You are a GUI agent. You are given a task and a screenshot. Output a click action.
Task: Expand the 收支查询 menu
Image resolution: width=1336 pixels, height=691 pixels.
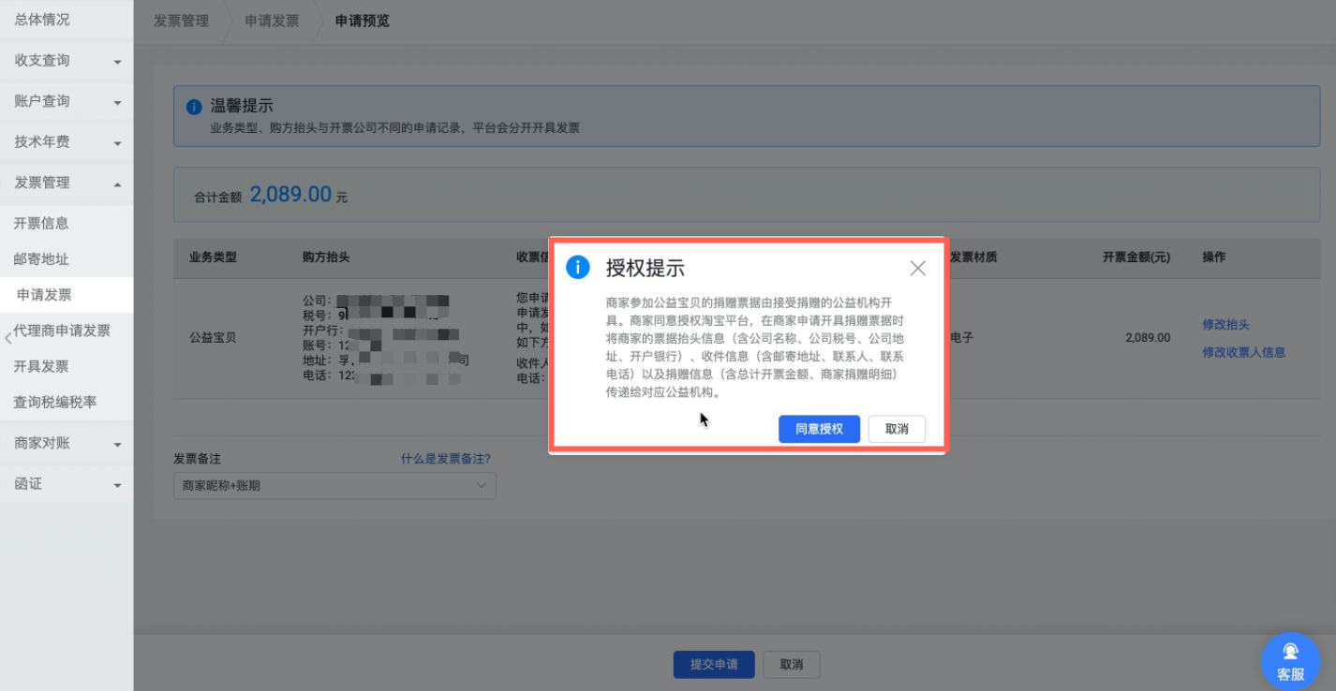point(67,61)
